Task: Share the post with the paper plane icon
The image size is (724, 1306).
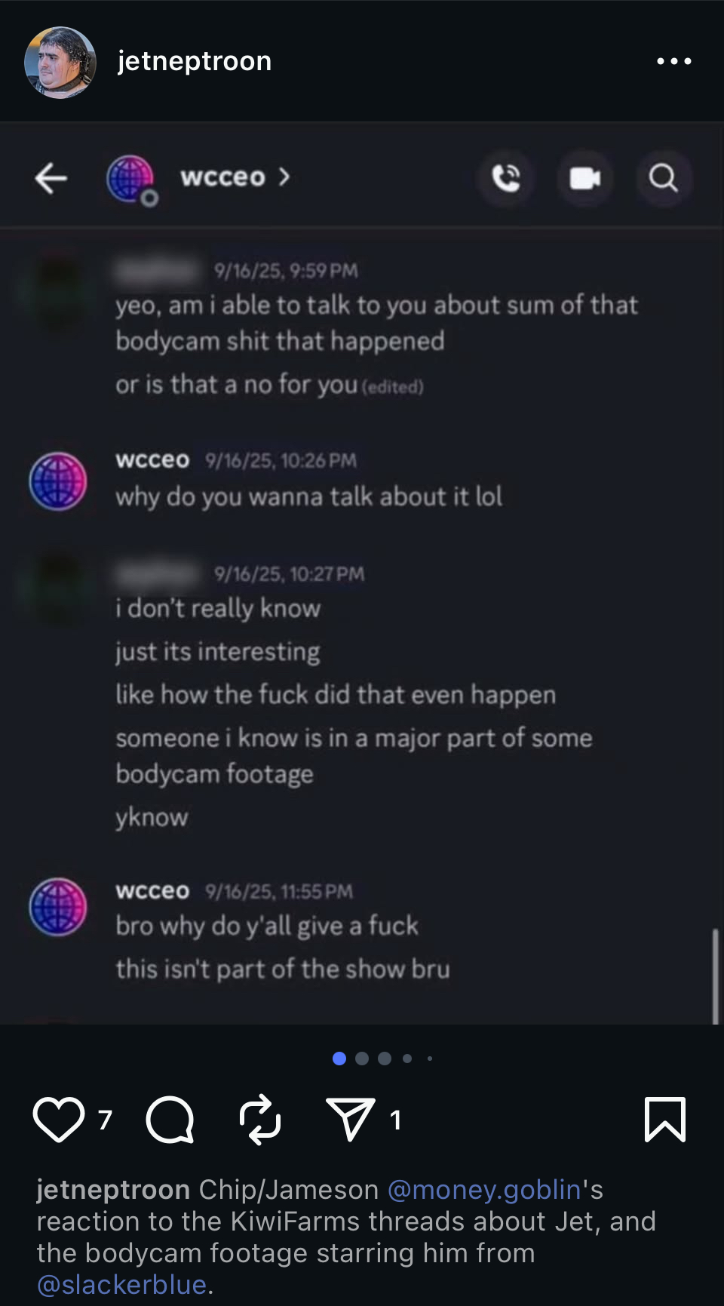Action: (x=350, y=1119)
